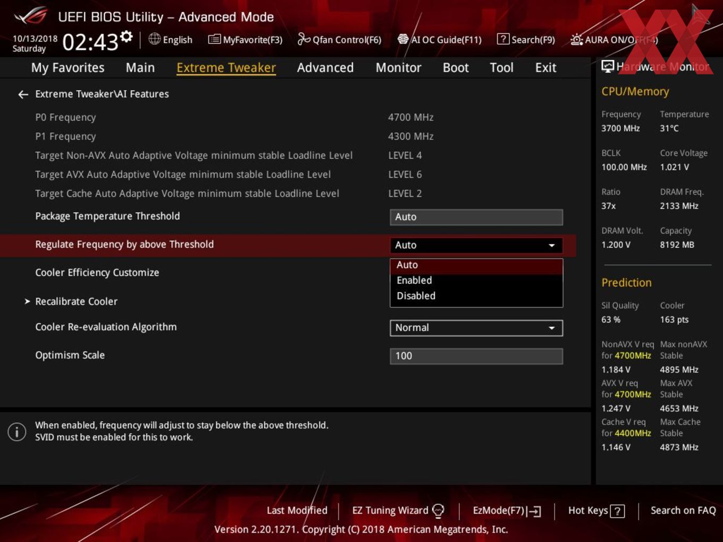
Task: Click the 4700 MHz P0 value
Action: pyautogui.click(x=410, y=117)
